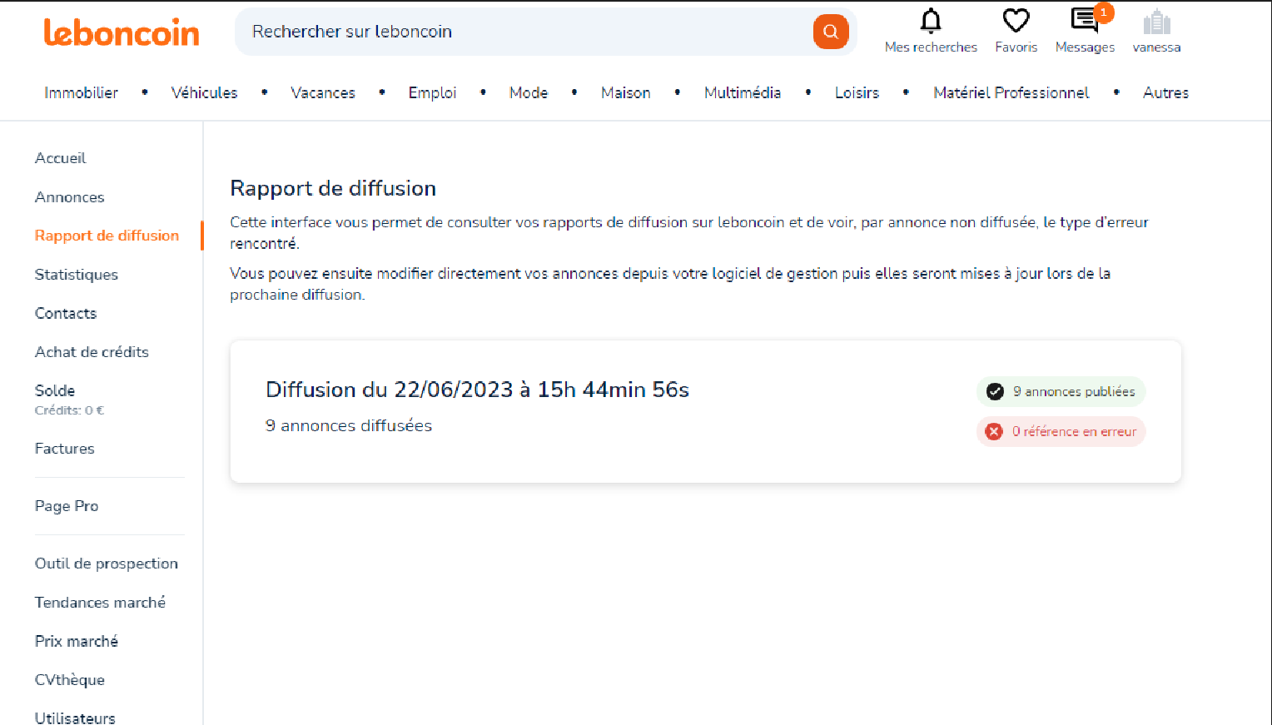
Task: Click the leboncoin logo
Action: tap(122, 32)
